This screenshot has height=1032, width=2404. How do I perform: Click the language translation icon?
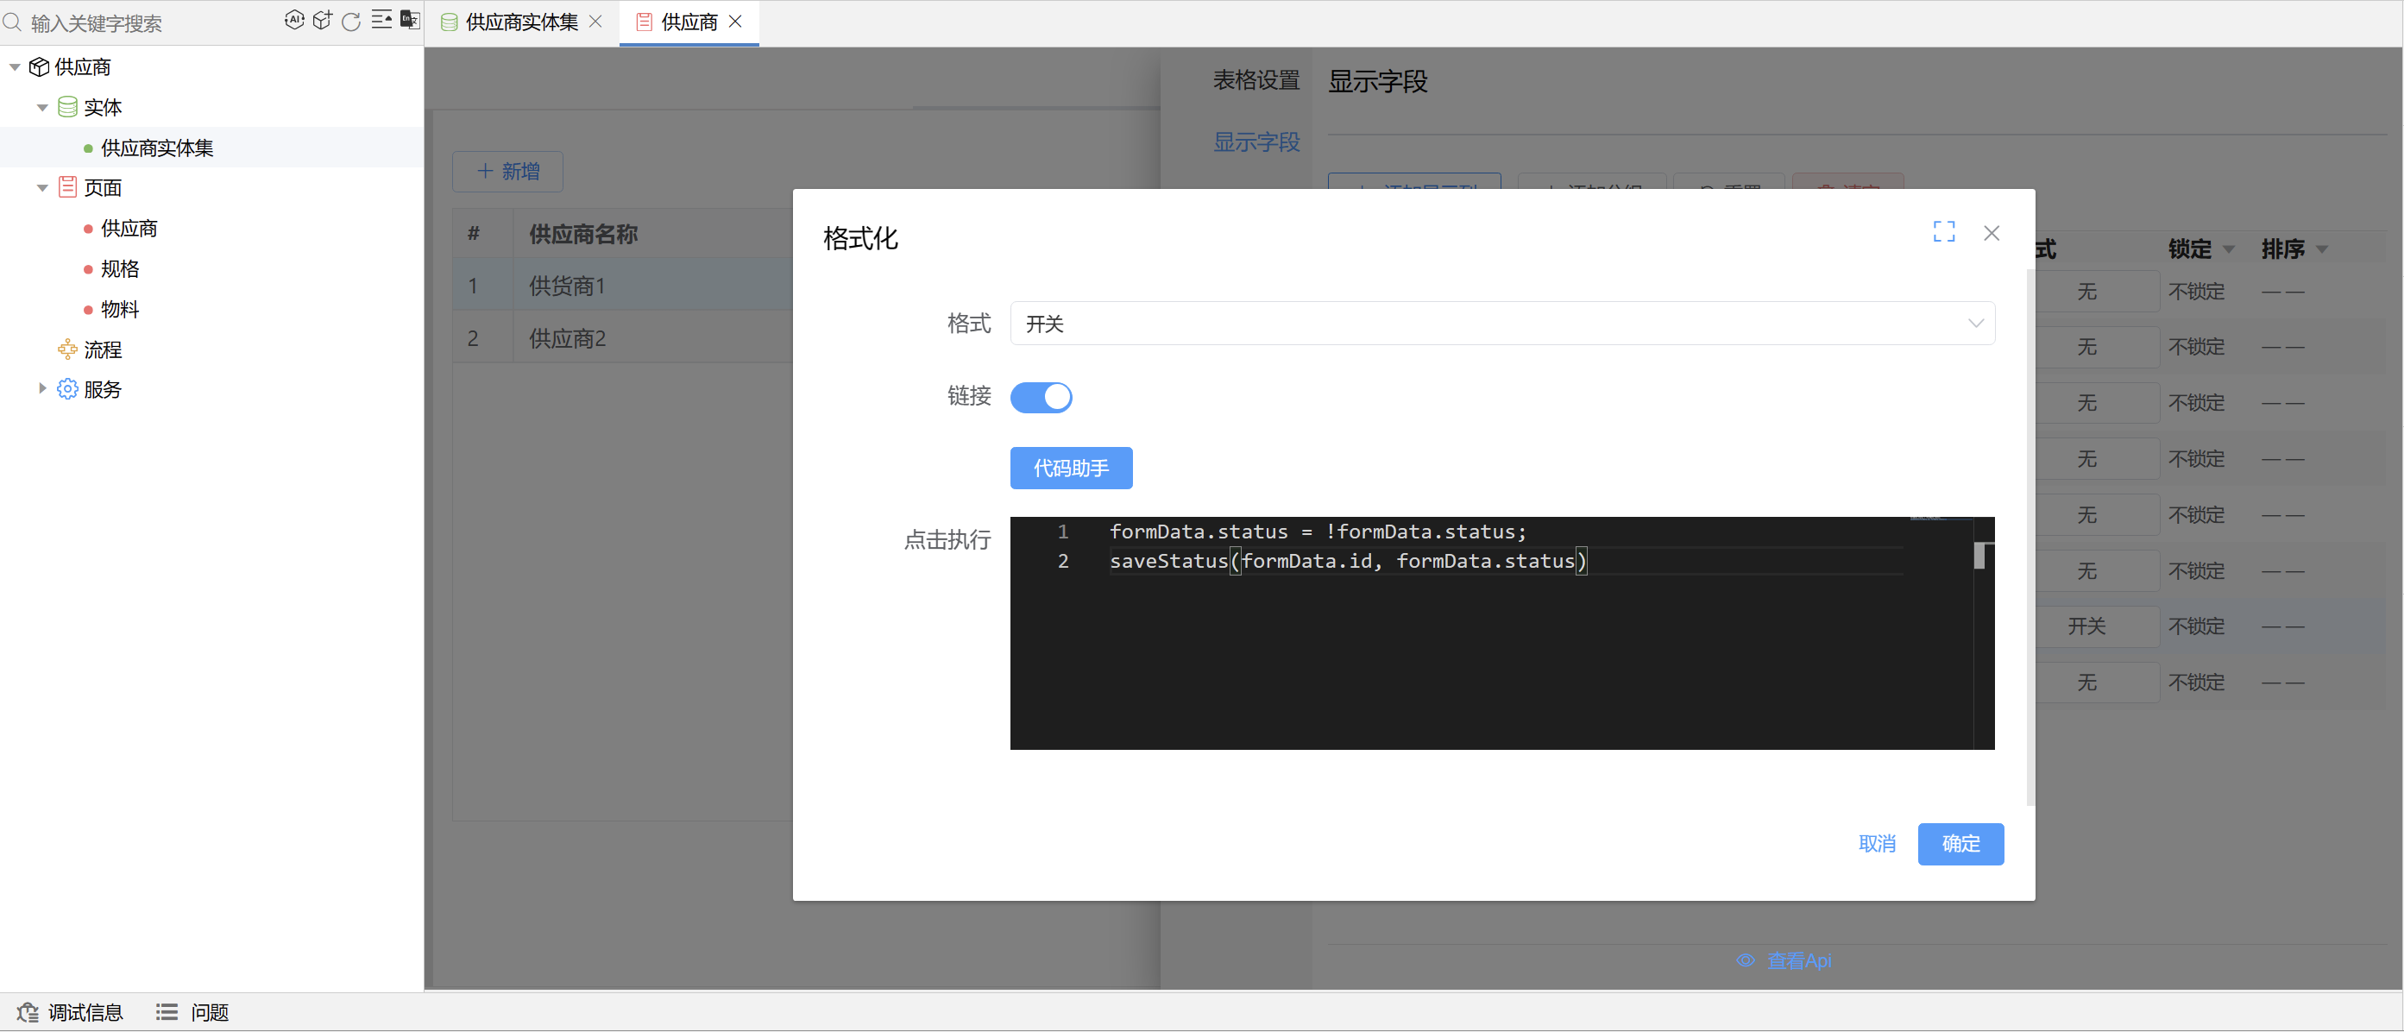click(409, 21)
